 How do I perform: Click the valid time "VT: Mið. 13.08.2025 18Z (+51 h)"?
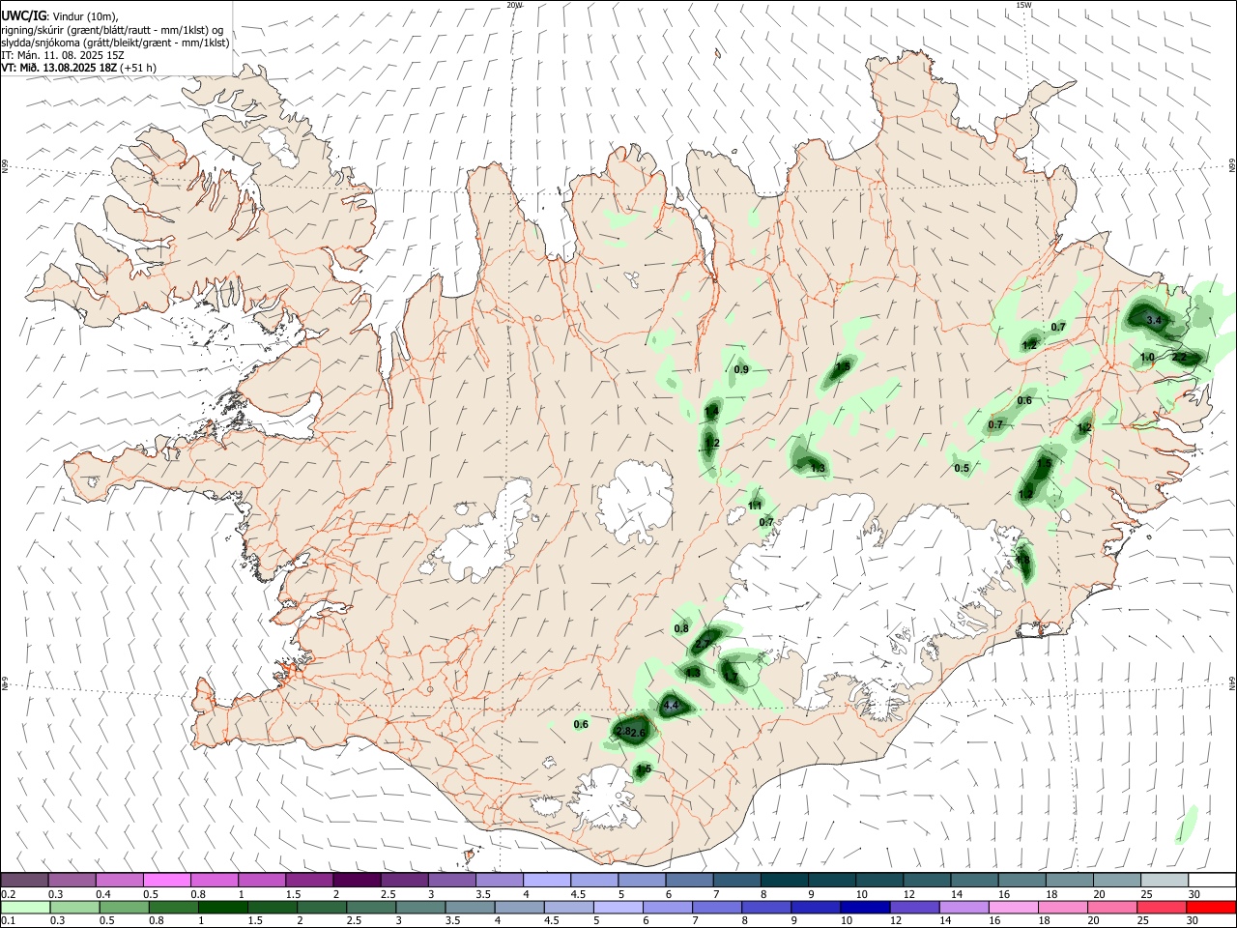tap(78, 68)
